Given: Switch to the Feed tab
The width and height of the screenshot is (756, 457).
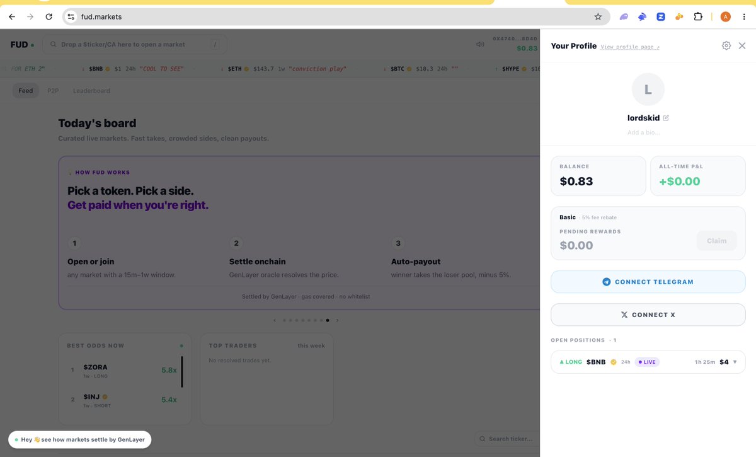Looking at the screenshot, I should coord(26,91).
